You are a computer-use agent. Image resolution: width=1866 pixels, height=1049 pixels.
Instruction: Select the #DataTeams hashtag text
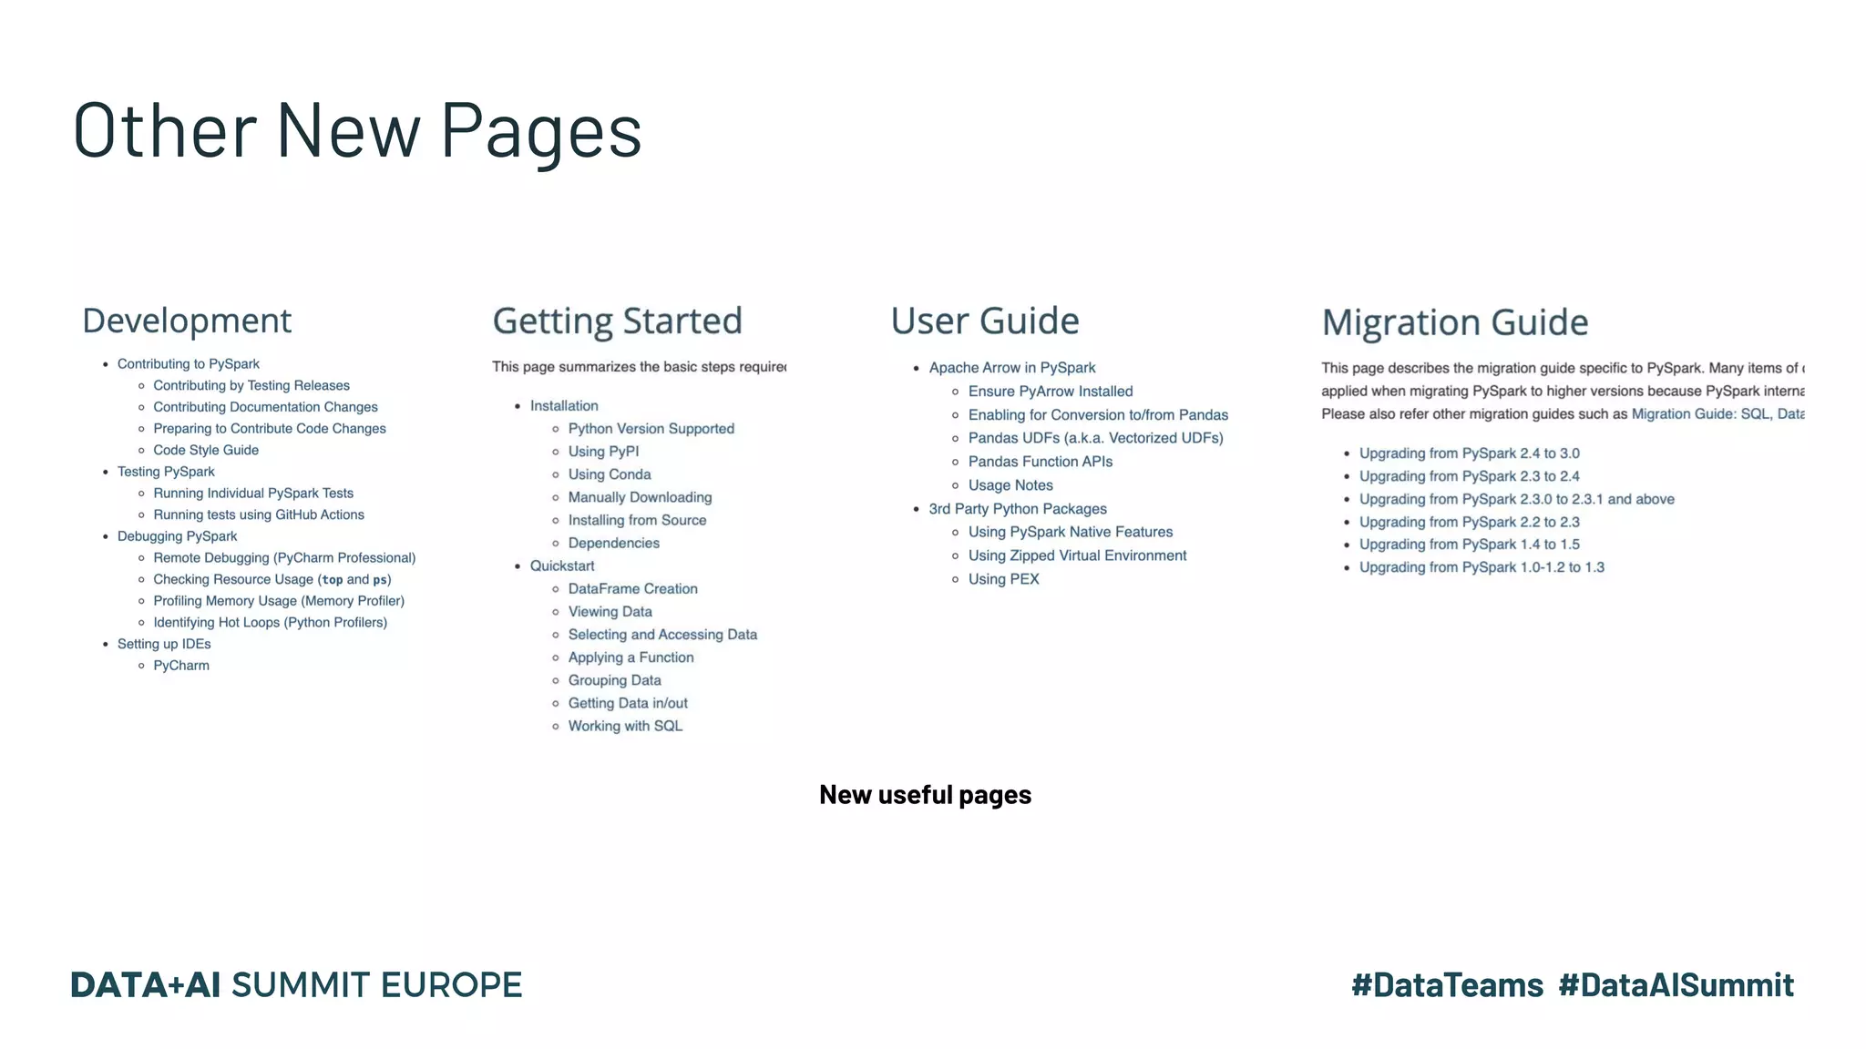(1447, 985)
